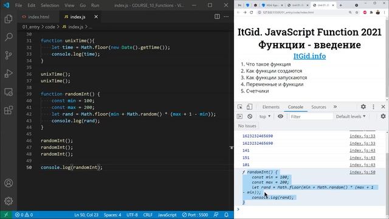Toggle the live expression eye icon
This screenshot has width=389, height=219.
[280, 116]
